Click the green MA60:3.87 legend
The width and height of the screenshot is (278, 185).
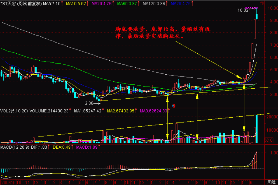point(128,4)
